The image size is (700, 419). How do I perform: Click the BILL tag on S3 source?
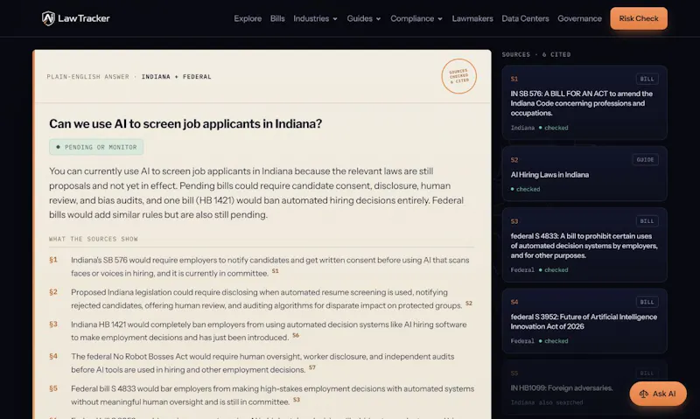point(647,221)
